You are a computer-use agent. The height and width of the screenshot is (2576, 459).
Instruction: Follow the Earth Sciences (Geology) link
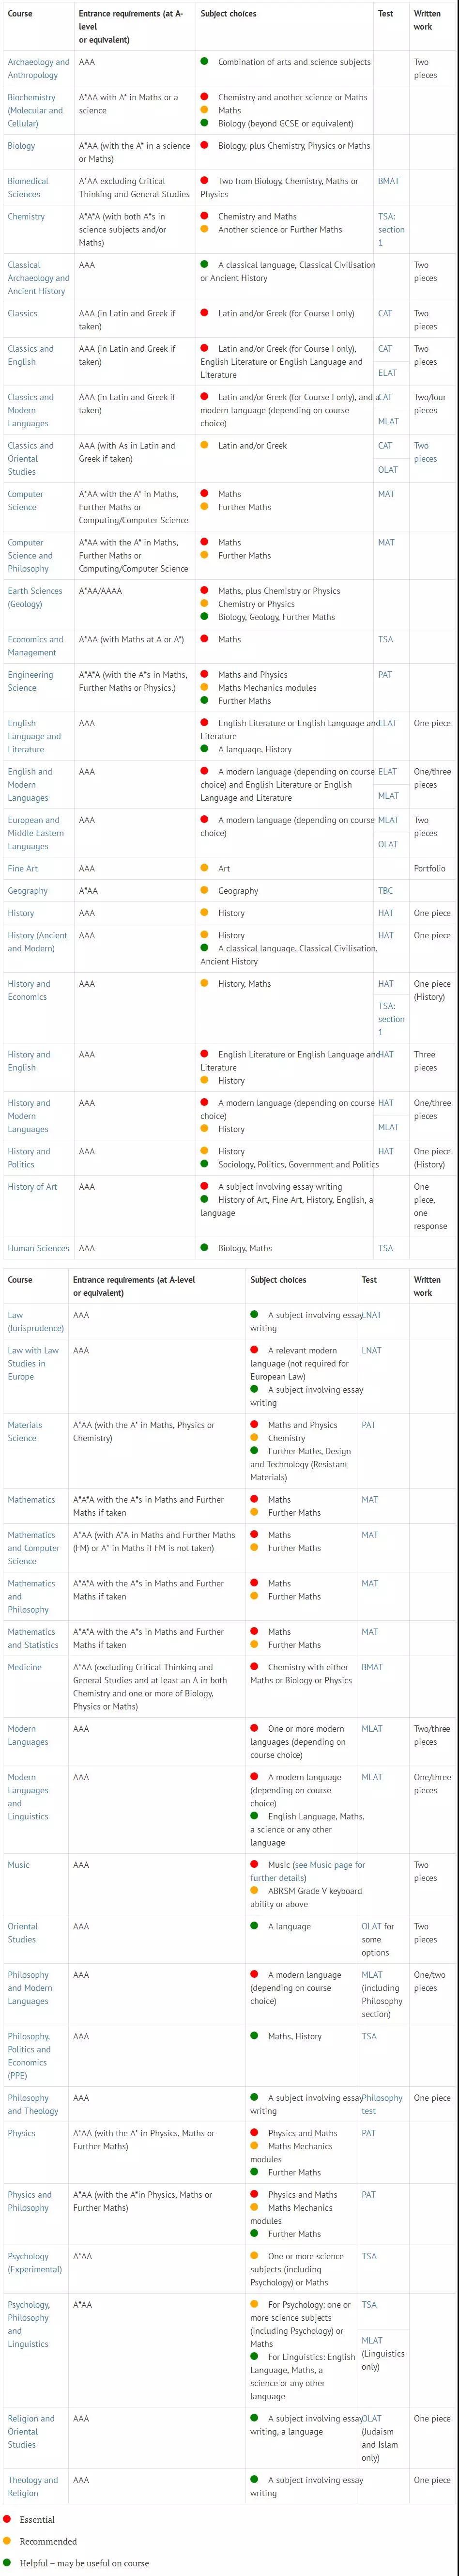(x=35, y=597)
